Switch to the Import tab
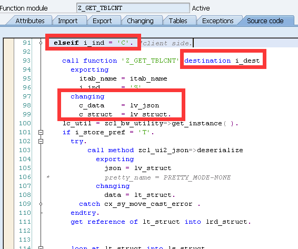Viewport: 298px width, 249px height. [x=68, y=21]
